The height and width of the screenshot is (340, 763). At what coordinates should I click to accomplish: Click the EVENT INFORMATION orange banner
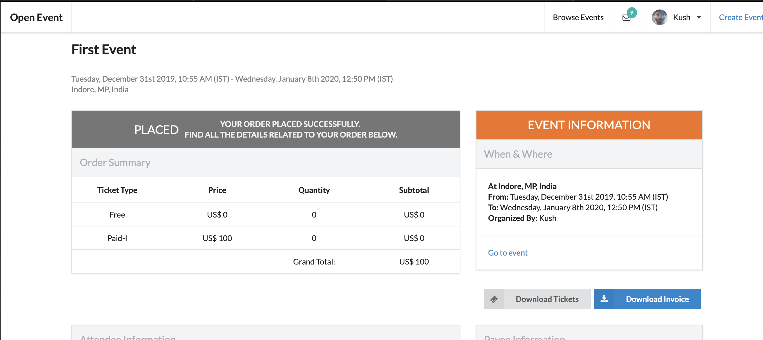[588, 125]
